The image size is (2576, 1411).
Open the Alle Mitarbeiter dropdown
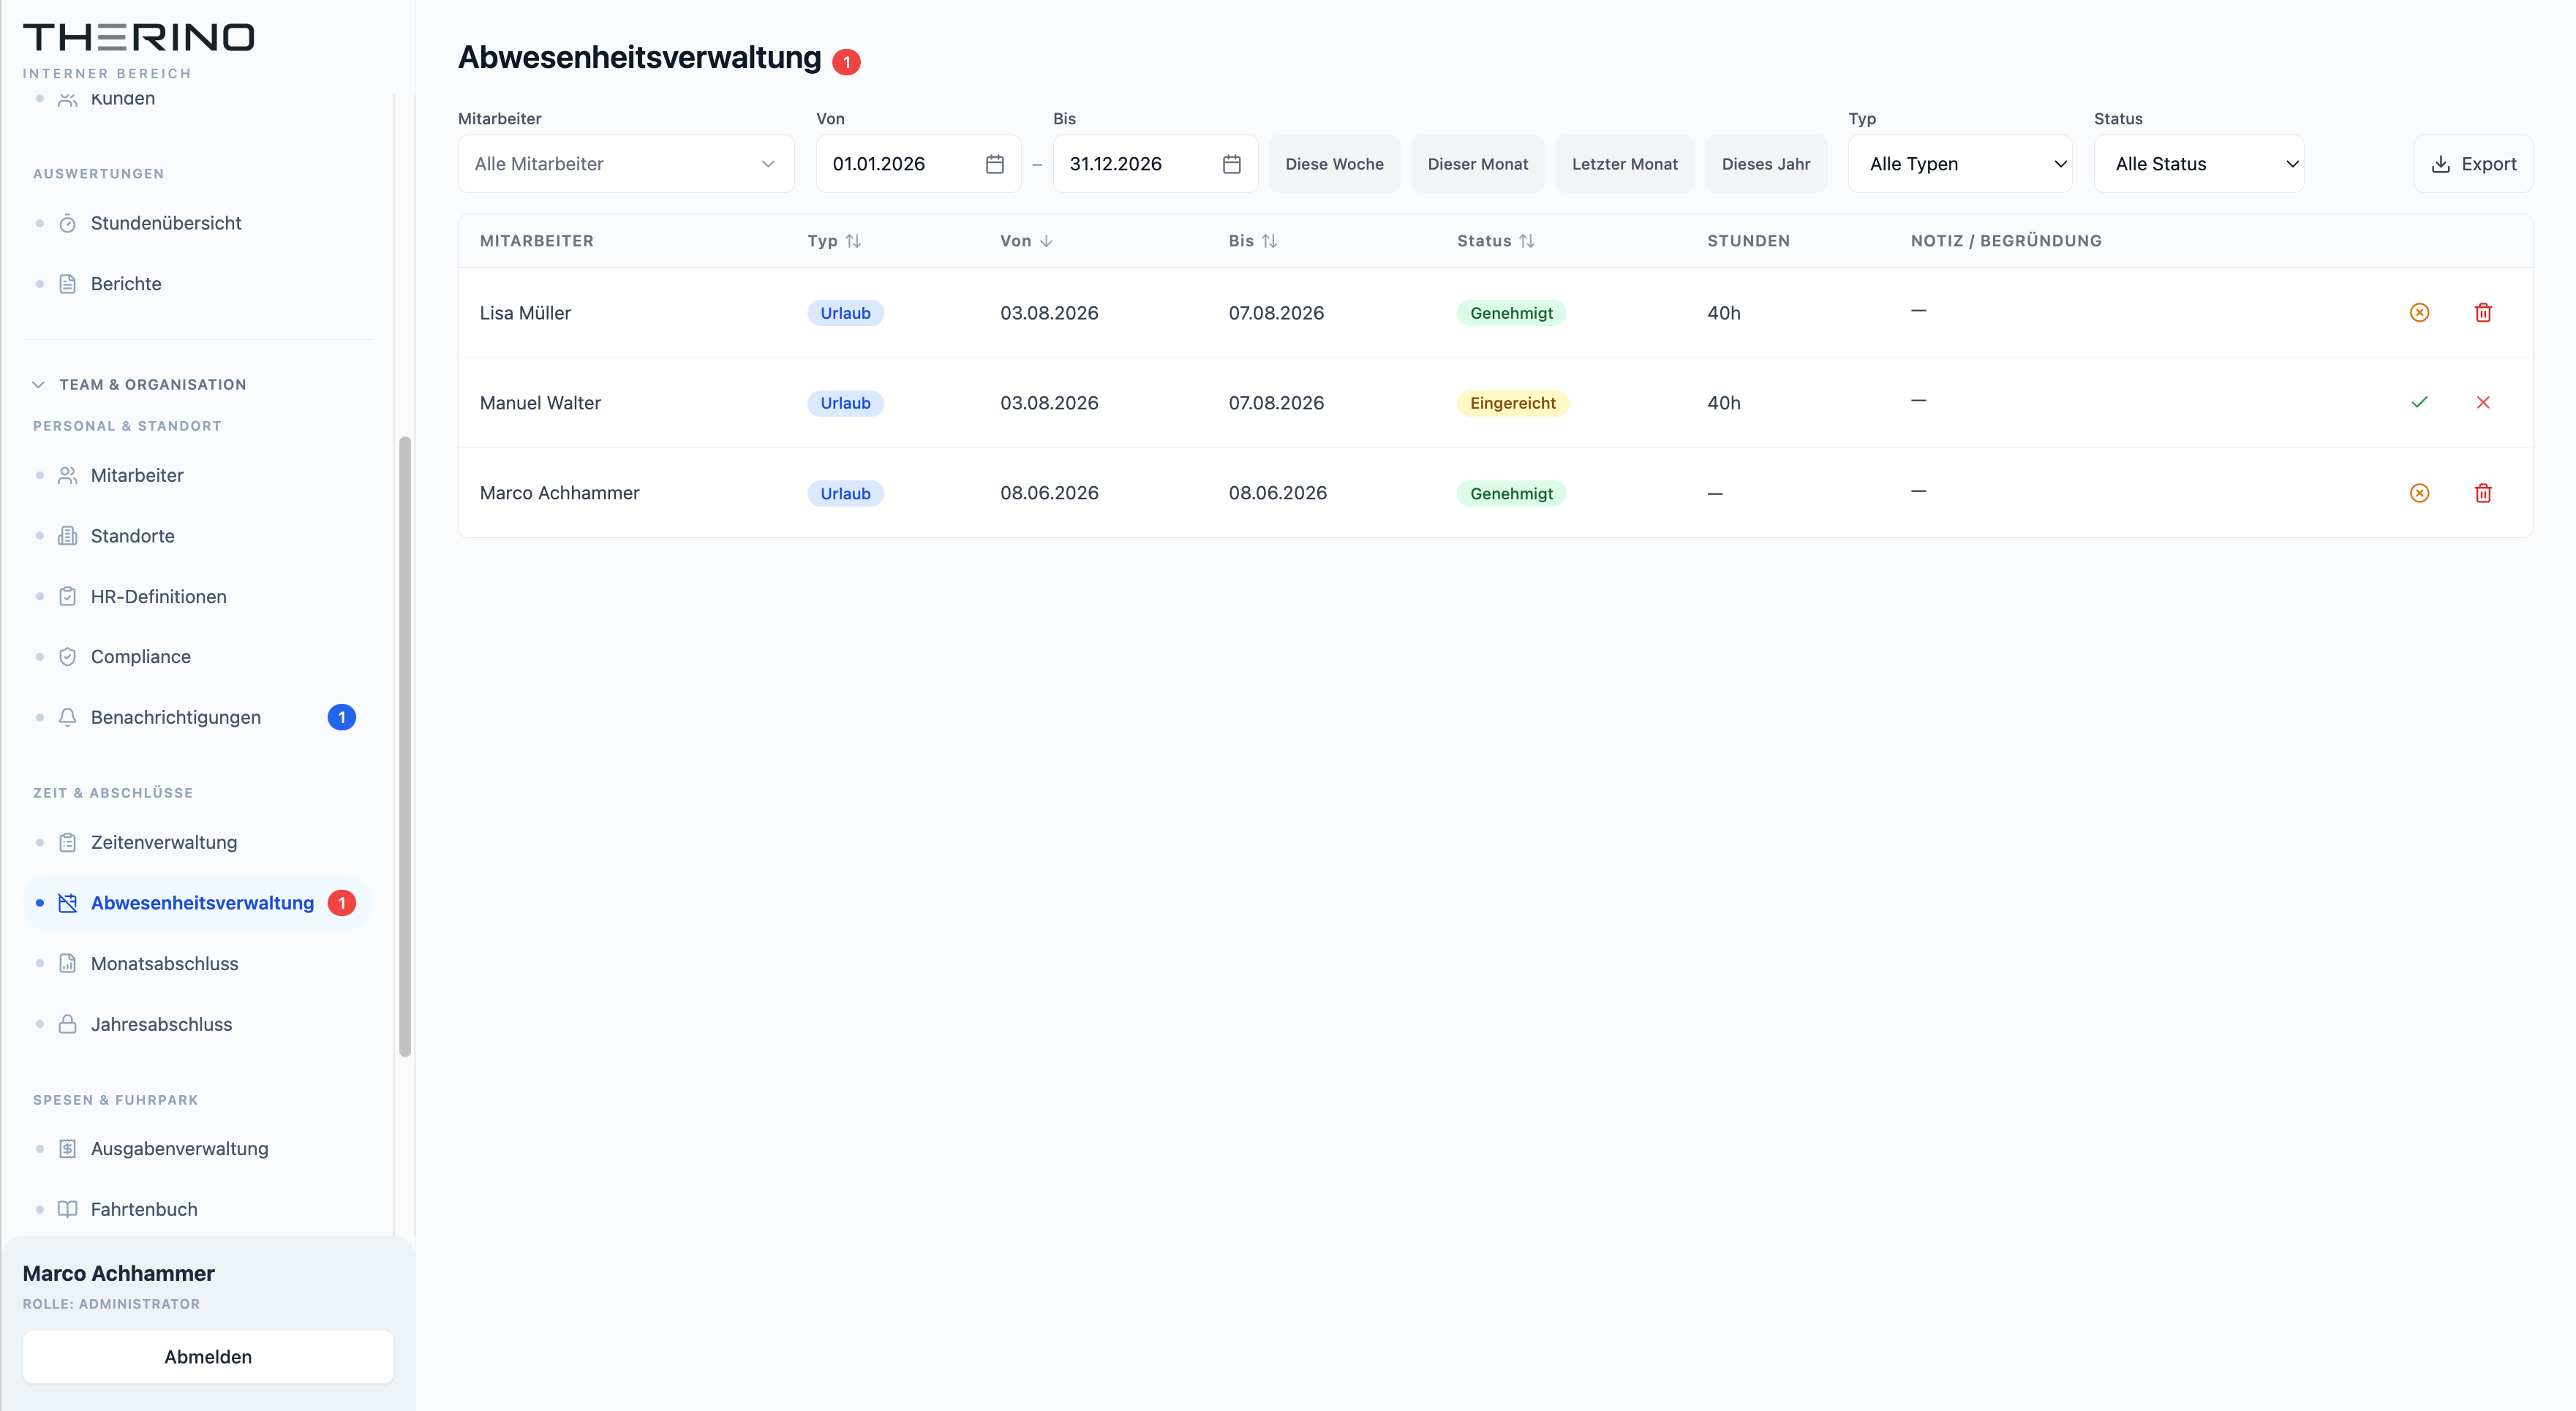coord(626,164)
